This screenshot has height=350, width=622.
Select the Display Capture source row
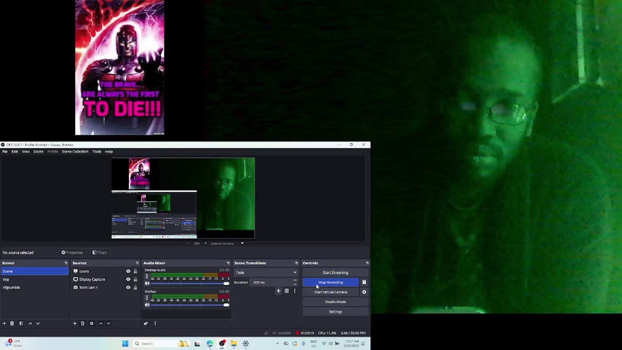105,280
